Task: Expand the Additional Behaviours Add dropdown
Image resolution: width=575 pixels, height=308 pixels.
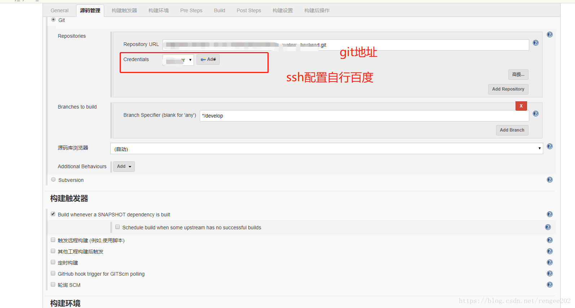Action: 124,166
